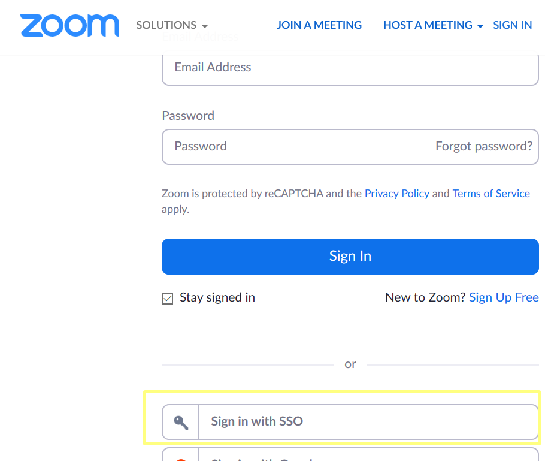Open Host a Meeting menu
This screenshot has height=461, width=545.
point(433,25)
